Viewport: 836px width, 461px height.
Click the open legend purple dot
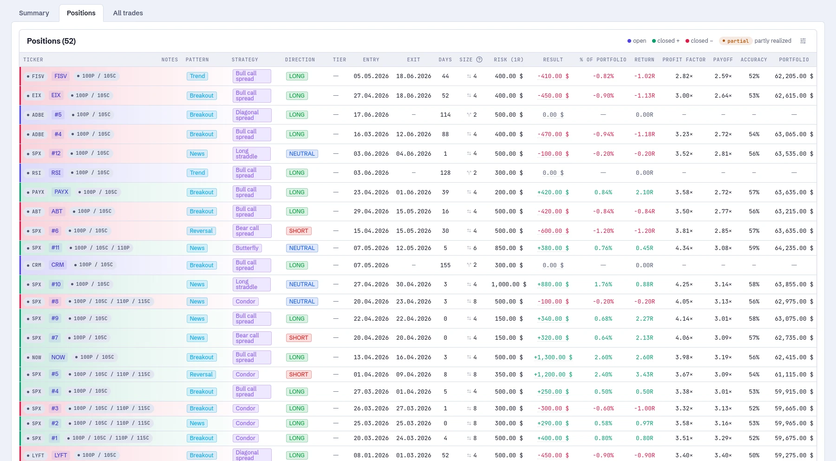629,41
